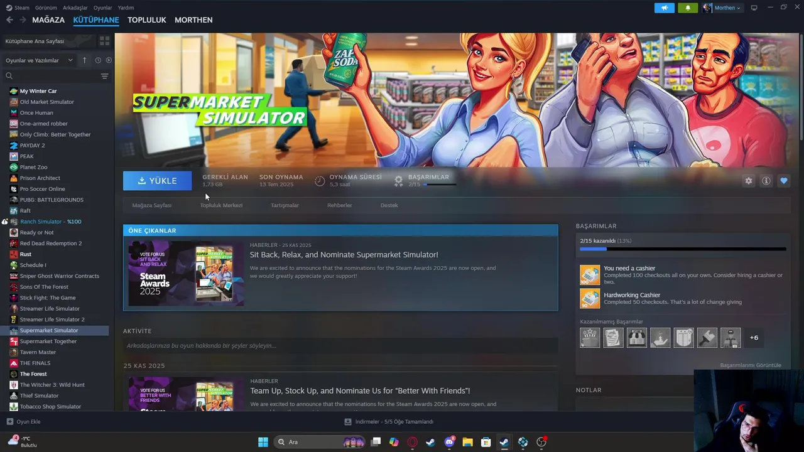Image resolution: width=804 pixels, height=452 pixels.
Task: Open the Oyunlar ve Yazılımlar dropdown
Action: pos(39,60)
